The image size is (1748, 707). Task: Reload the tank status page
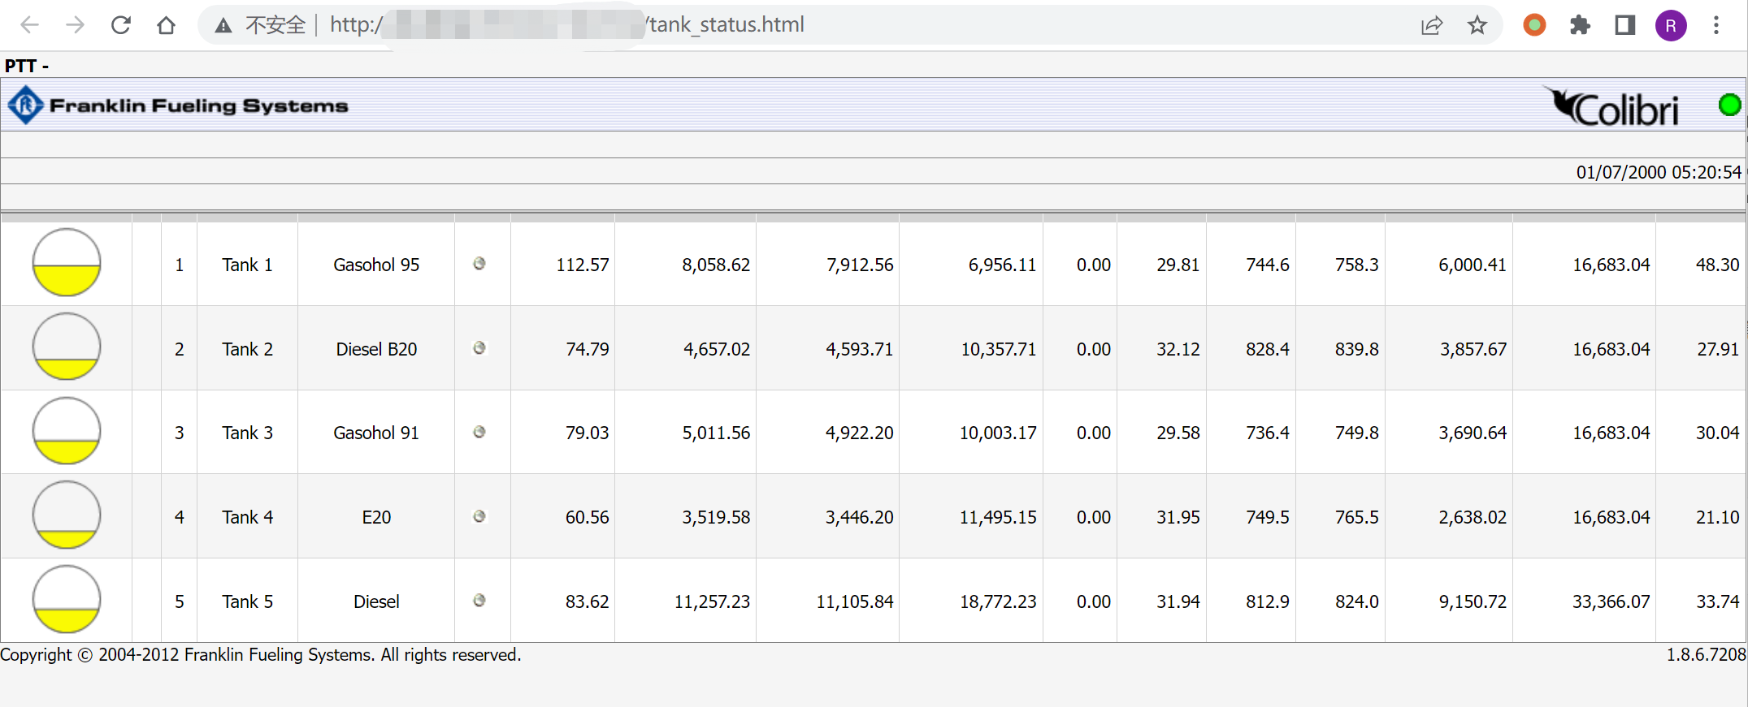(121, 25)
